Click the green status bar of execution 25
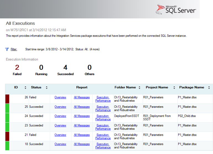This screenshot has width=213, height=154. [x=7, y=108]
